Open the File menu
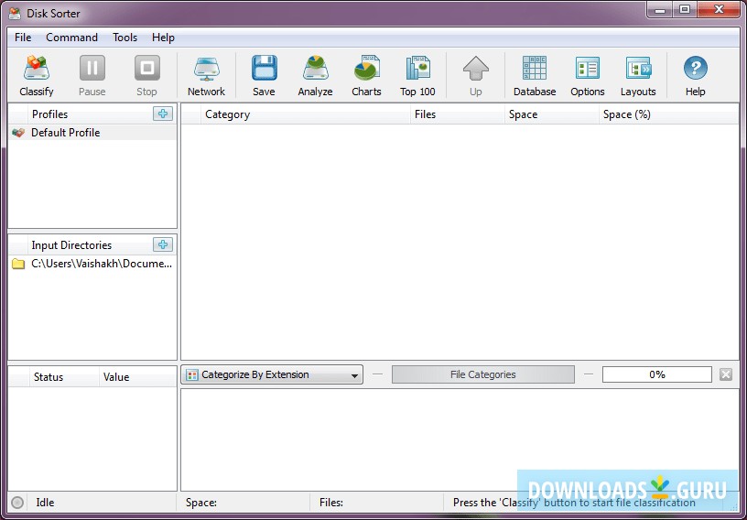Screen dimensions: 747x520 click(x=23, y=38)
